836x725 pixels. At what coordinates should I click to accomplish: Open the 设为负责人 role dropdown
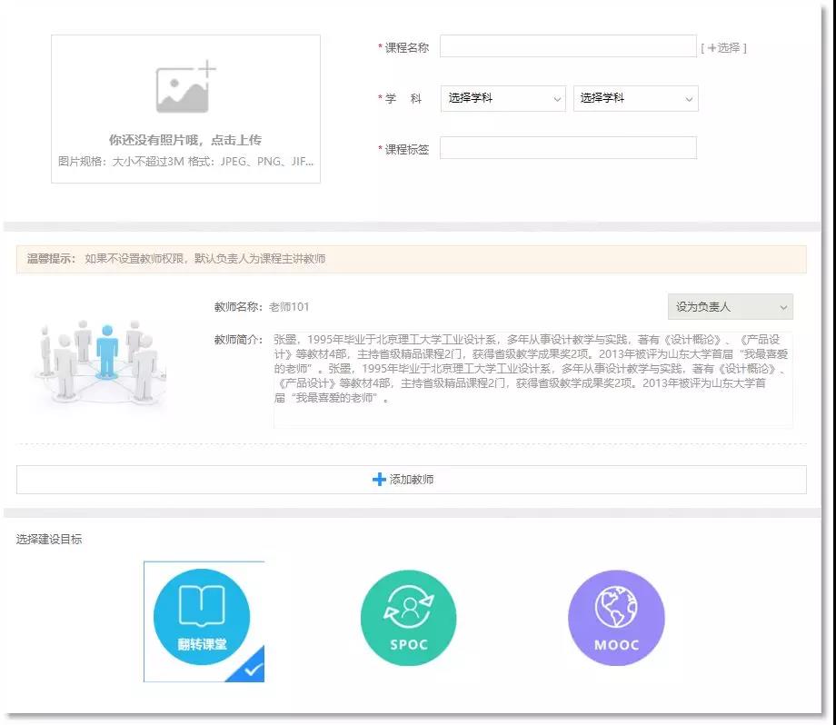click(730, 307)
